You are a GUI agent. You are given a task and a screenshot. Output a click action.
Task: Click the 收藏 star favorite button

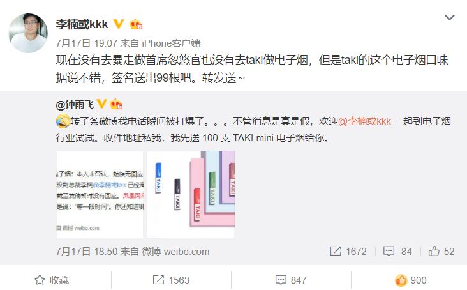pos(52,280)
